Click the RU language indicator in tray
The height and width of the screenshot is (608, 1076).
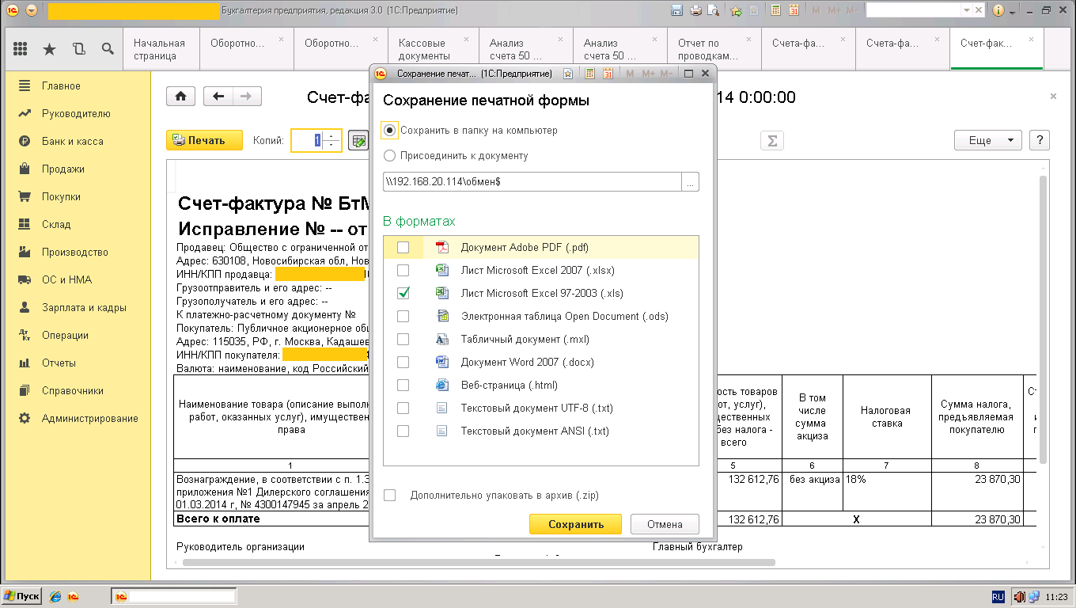tap(998, 596)
